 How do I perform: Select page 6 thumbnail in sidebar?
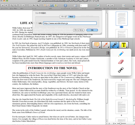click(122, 107)
